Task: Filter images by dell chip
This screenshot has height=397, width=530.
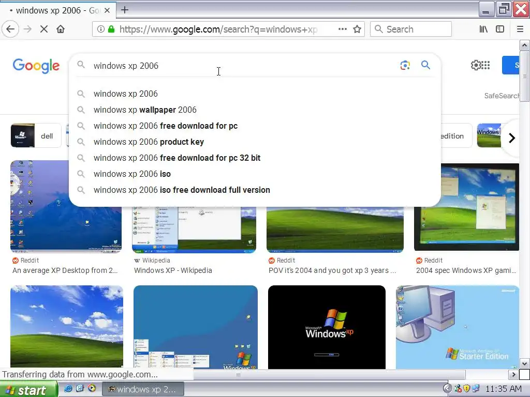Action: coord(36,136)
